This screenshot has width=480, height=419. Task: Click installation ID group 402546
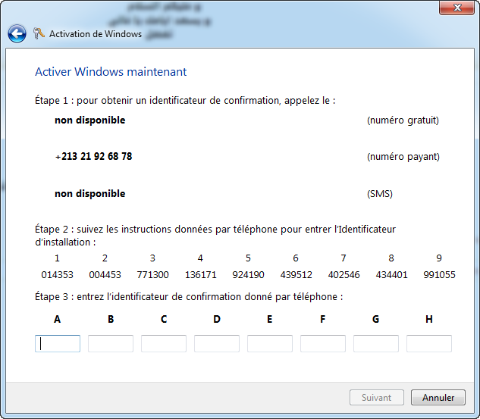pyautogui.click(x=344, y=274)
